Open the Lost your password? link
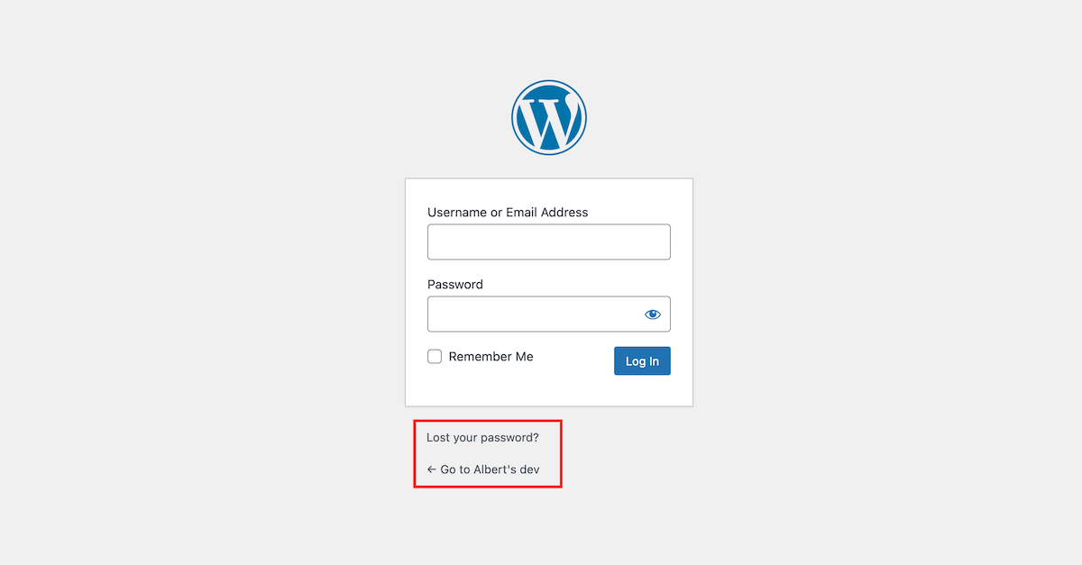Viewport: 1082px width, 565px height. (x=482, y=438)
